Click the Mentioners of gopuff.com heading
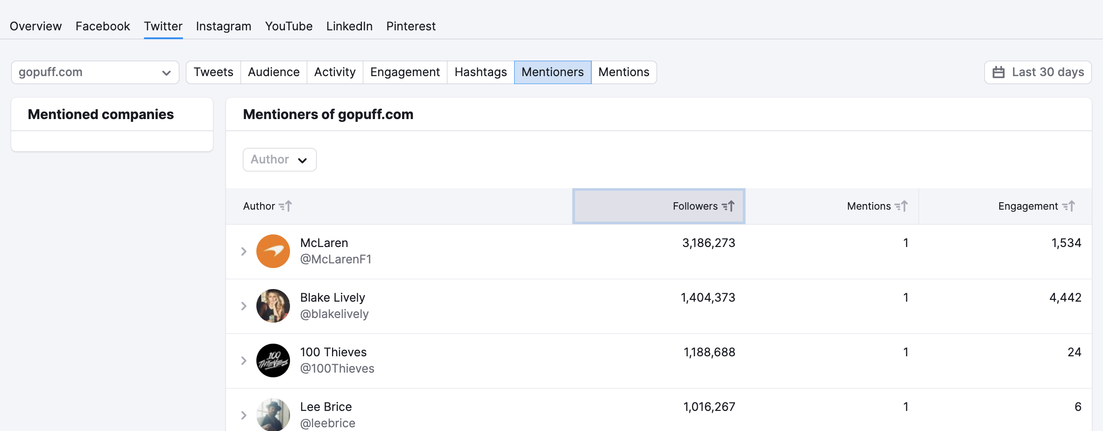Image resolution: width=1103 pixels, height=431 pixels. tap(328, 114)
